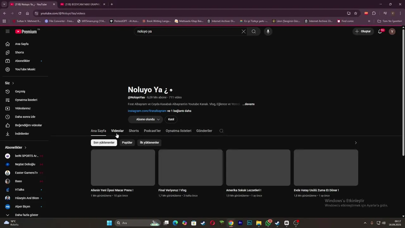Screen dimensions: 405x228
Task: Switch to channel Oynatma listeleri tab
Action: 178,131
